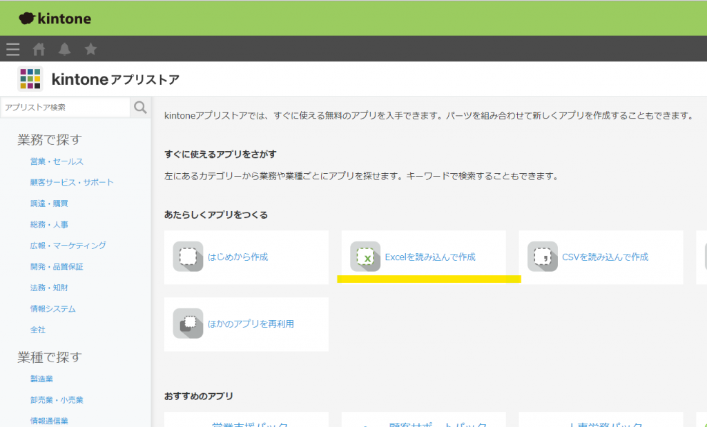Image resolution: width=707 pixels, height=427 pixels.
Task: Click the Excel import app icon
Action: click(x=365, y=257)
